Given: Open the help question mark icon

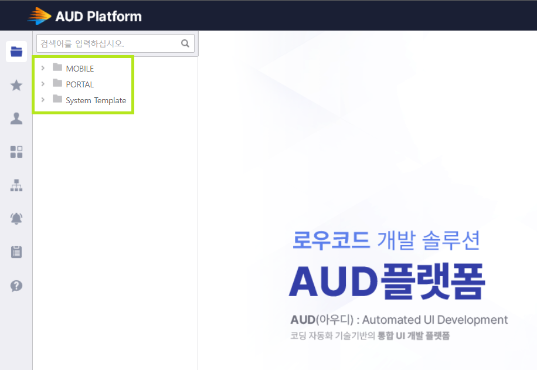Looking at the screenshot, I should click(16, 286).
